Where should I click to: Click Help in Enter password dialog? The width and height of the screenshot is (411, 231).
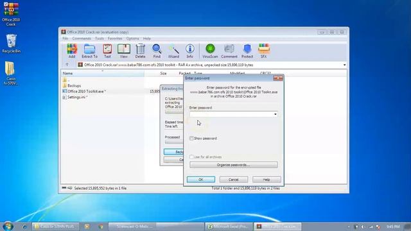coord(267,180)
